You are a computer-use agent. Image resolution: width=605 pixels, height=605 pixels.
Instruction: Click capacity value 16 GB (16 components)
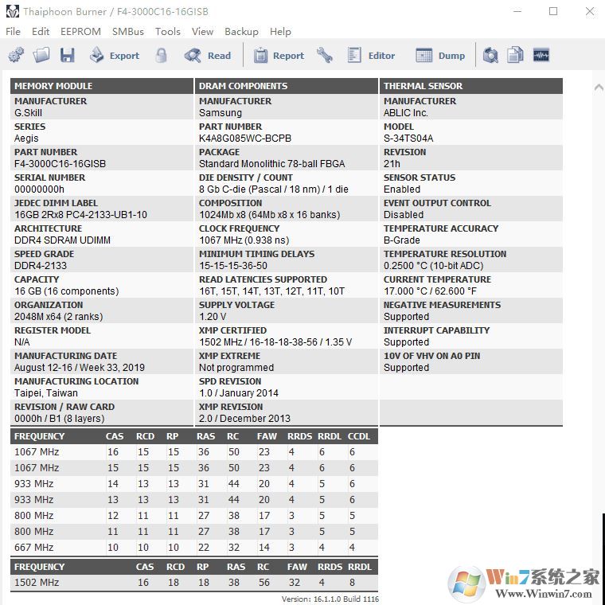tap(66, 291)
